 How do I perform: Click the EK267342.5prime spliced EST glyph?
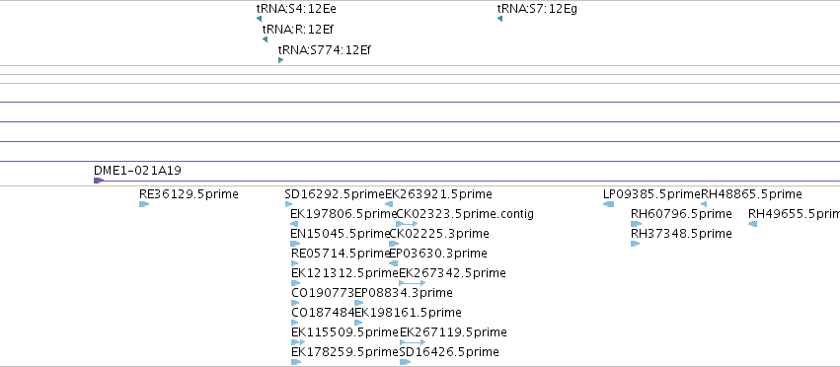click(x=412, y=283)
